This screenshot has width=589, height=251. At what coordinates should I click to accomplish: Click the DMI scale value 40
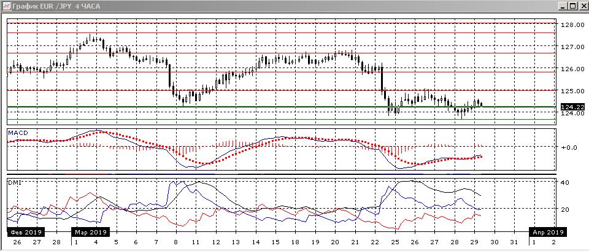564,182
